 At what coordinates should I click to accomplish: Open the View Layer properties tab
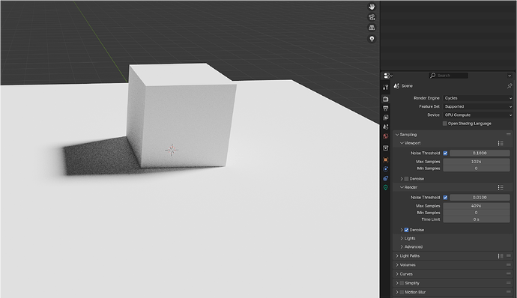(386, 118)
